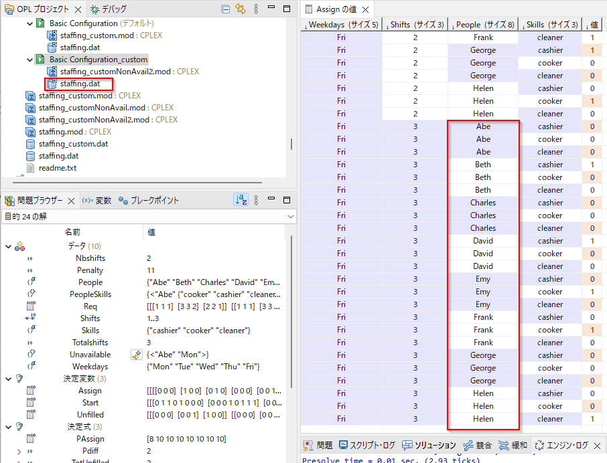Select staffing.dat under Basic Configuration_custom

[x=80, y=84]
